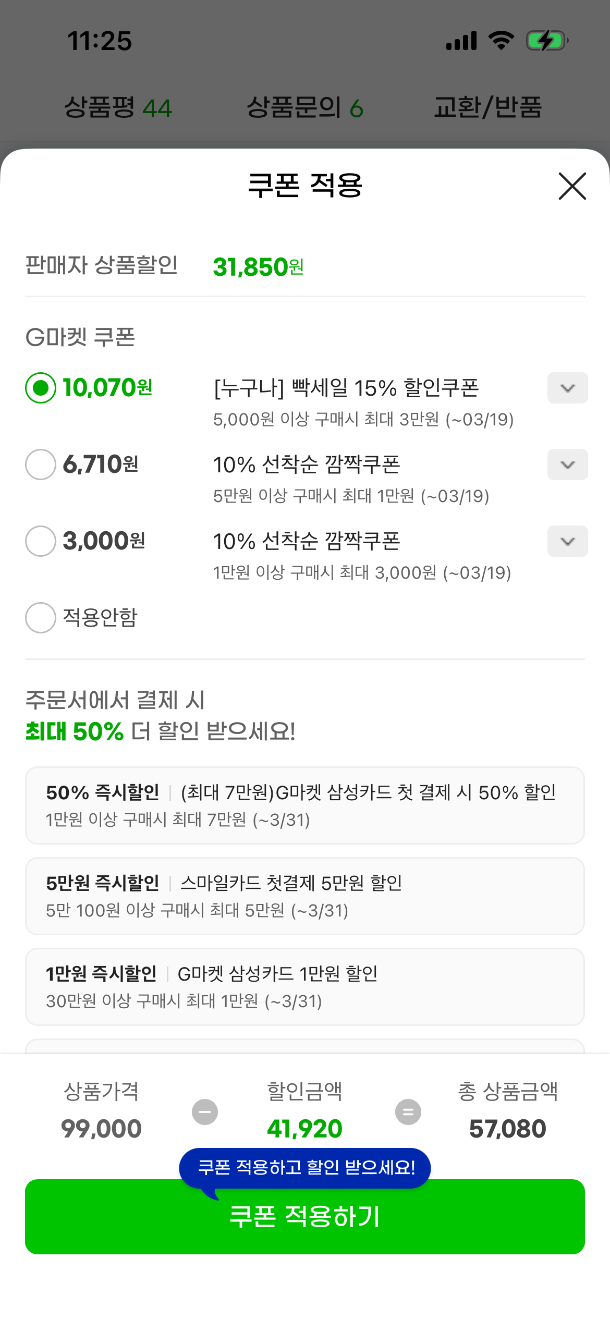Tap the 5만원 즉시할인 스마일카드 offer card
The width and height of the screenshot is (610, 1320).
[x=304, y=896]
